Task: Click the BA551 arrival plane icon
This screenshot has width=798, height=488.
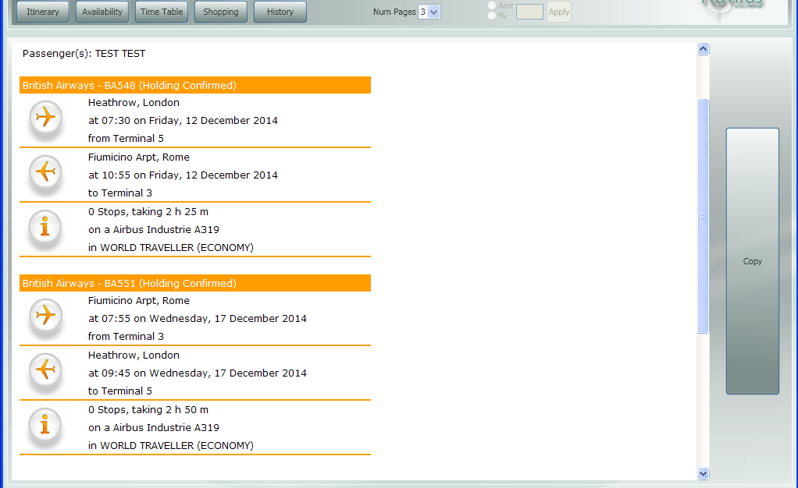Action: click(x=45, y=370)
